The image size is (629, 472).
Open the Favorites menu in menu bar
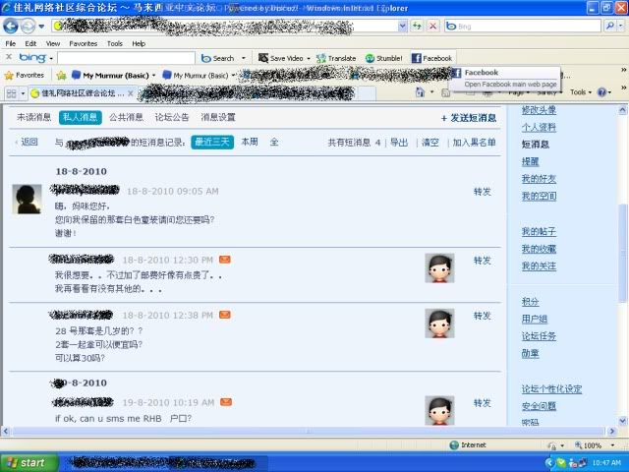pyautogui.click(x=83, y=43)
